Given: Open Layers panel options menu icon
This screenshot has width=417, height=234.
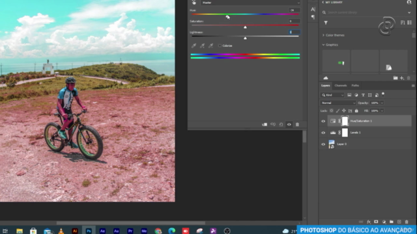Looking at the screenshot, I should [413, 85].
